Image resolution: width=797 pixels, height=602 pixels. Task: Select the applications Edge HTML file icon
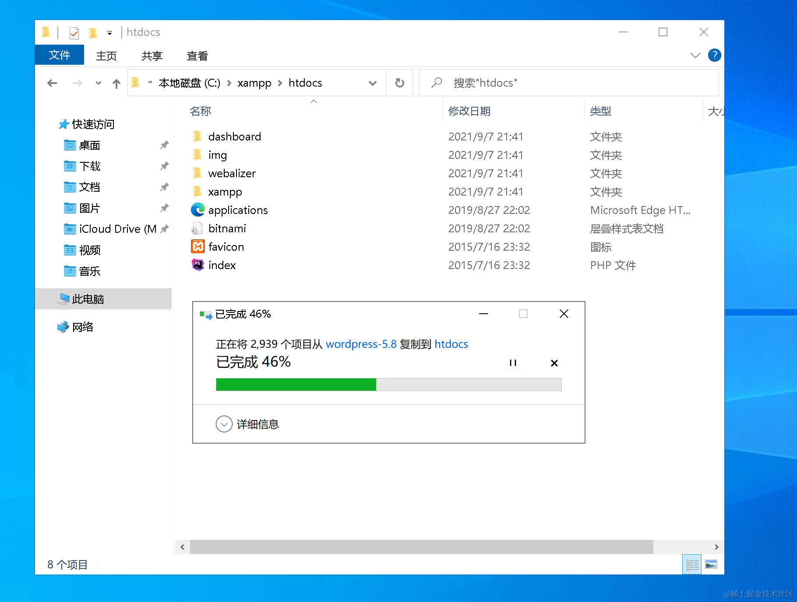point(198,210)
